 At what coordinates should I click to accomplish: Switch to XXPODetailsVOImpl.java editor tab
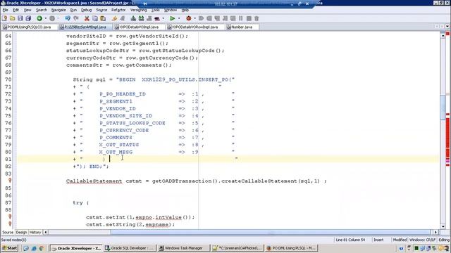(139, 27)
